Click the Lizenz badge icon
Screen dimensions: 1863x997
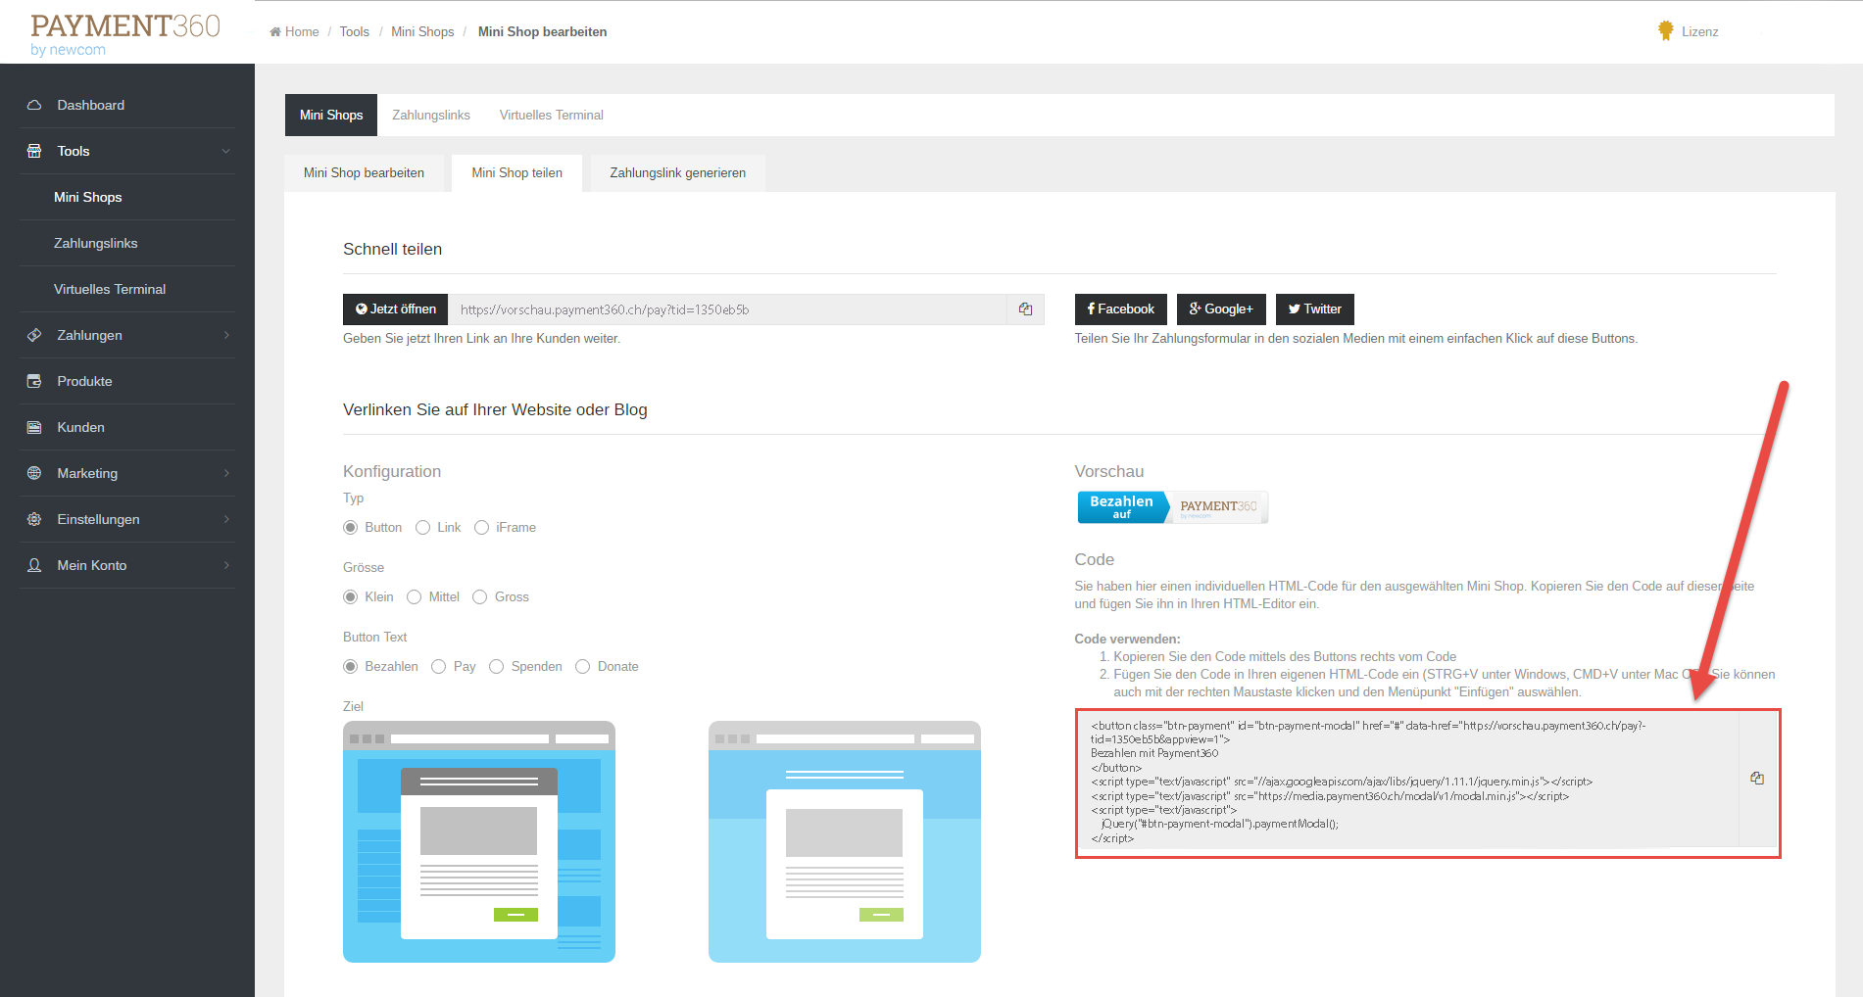(x=1665, y=31)
